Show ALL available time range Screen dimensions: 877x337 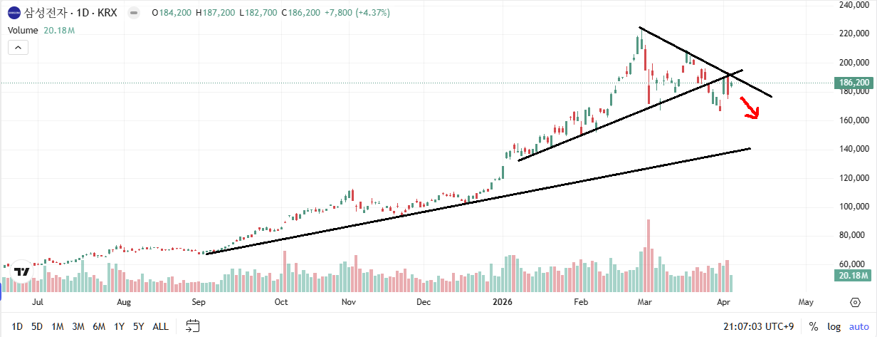pos(161,326)
